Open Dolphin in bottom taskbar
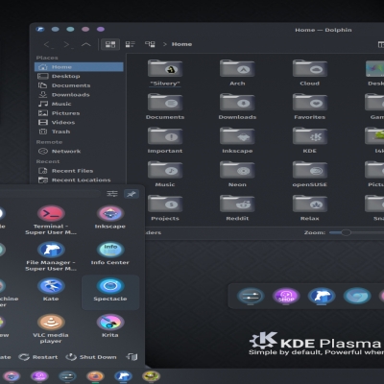 pyautogui.click(x=123, y=376)
